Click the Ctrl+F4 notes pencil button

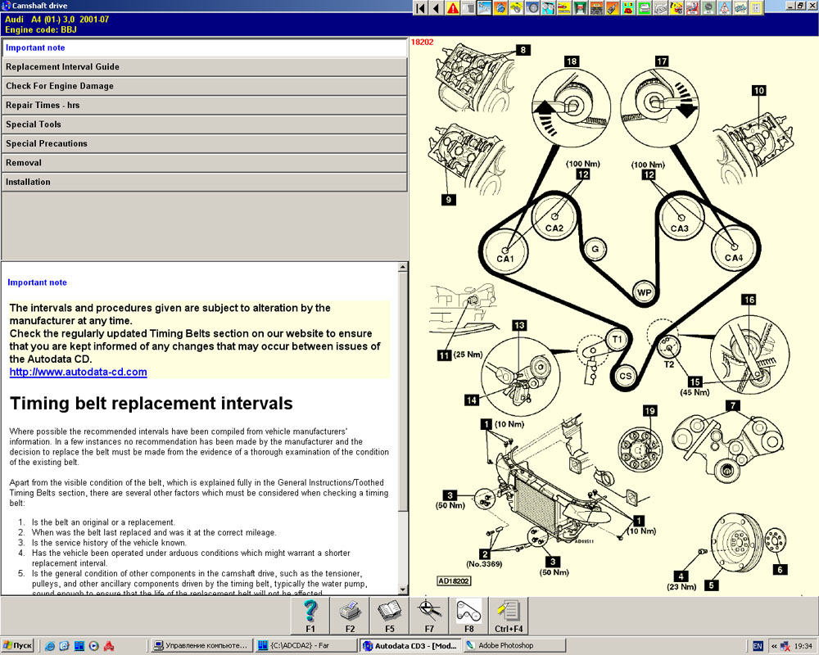click(509, 615)
